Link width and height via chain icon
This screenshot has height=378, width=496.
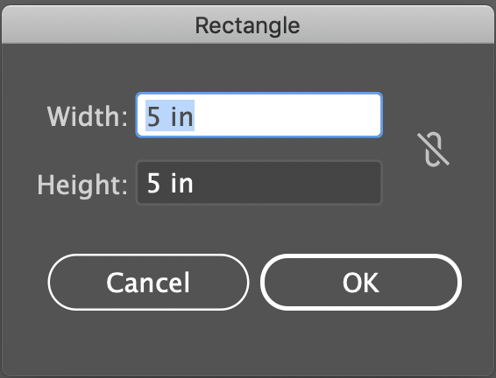click(x=433, y=149)
